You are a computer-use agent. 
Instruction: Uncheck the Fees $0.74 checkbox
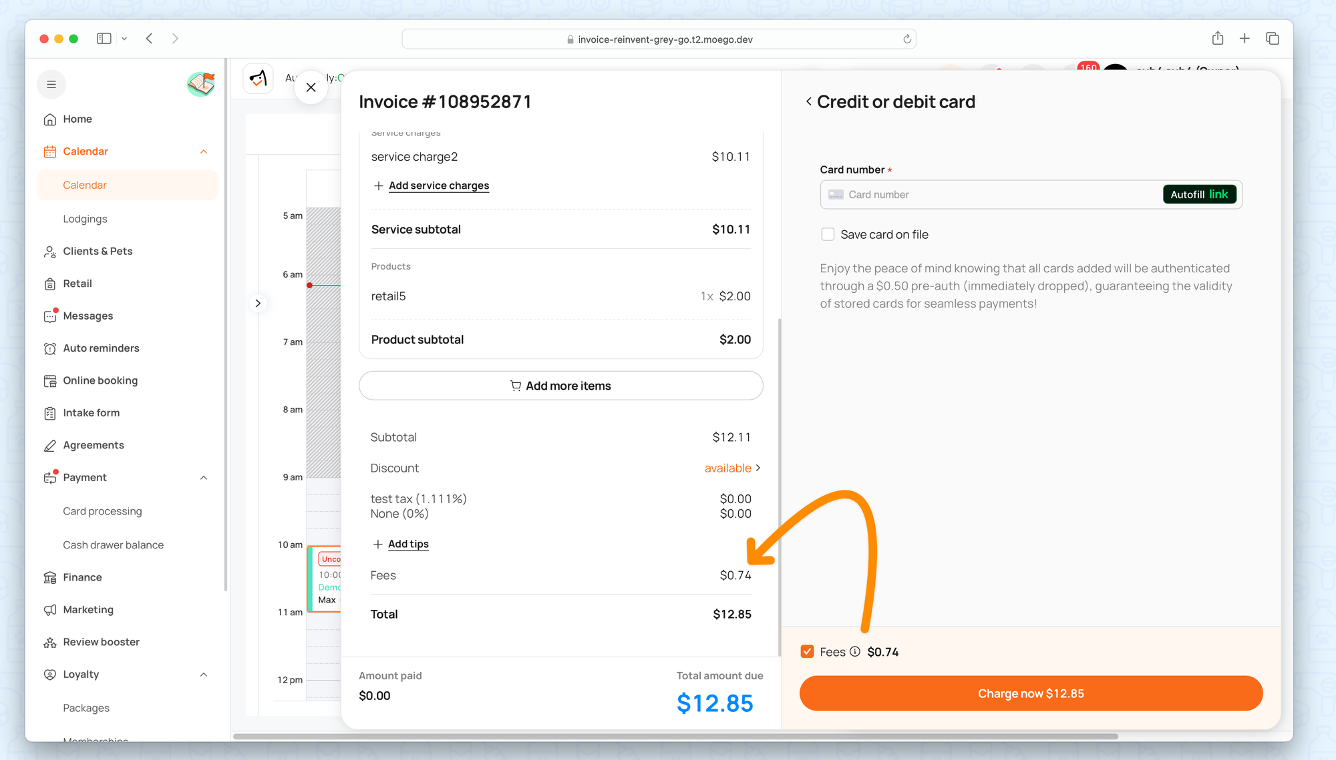tap(807, 652)
